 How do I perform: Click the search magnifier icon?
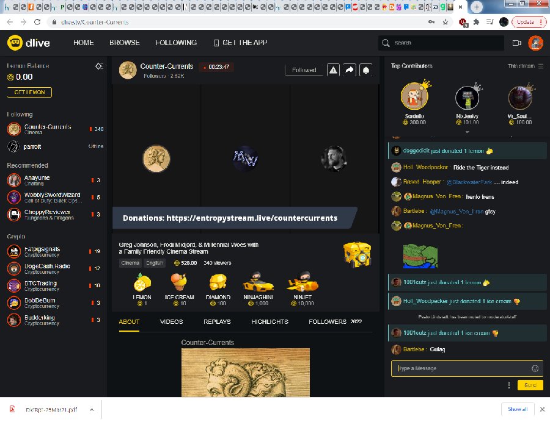coord(386,43)
